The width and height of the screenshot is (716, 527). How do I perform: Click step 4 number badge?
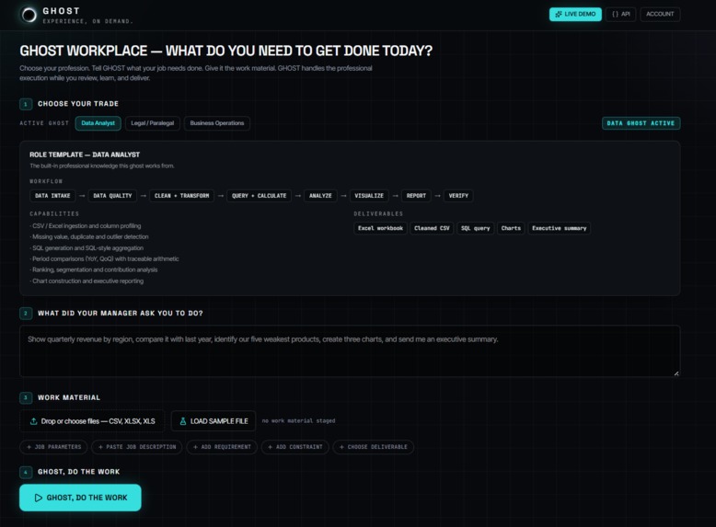point(26,472)
